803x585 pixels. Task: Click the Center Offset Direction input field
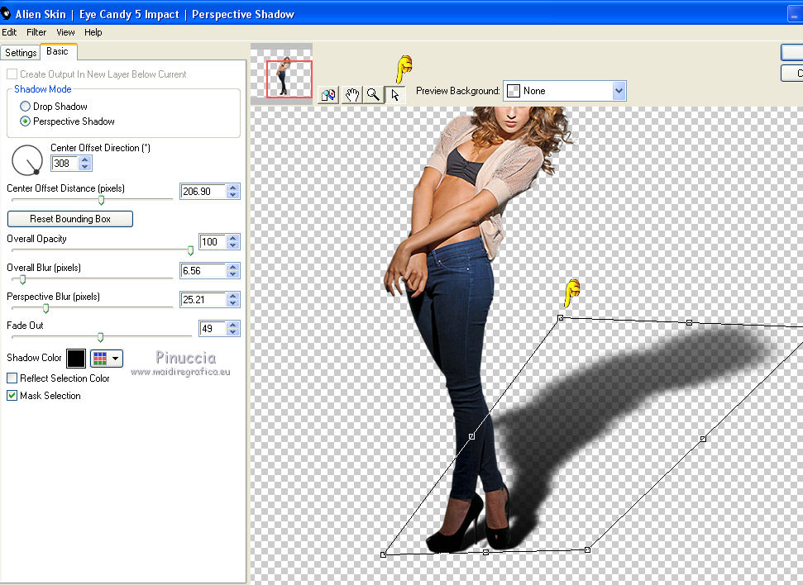click(x=65, y=164)
